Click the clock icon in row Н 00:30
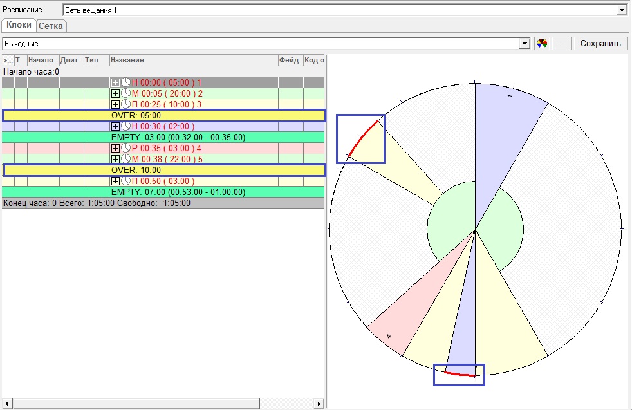The width and height of the screenshot is (632, 410). point(125,126)
